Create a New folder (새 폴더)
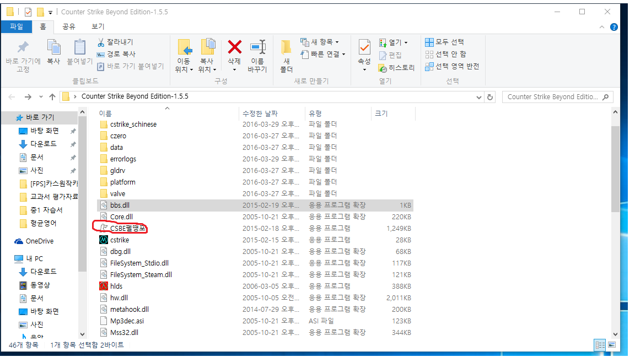Screen dimensions: 635x357 click(286, 56)
